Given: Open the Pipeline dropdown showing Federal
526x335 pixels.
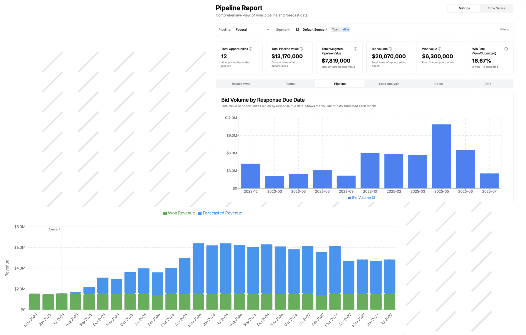Looking at the screenshot, I should [252, 30].
